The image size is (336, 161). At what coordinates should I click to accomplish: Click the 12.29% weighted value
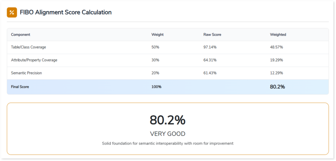click(x=276, y=73)
